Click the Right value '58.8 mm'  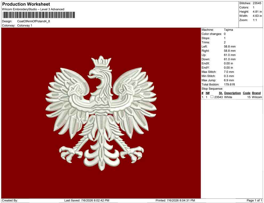(x=230, y=51)
